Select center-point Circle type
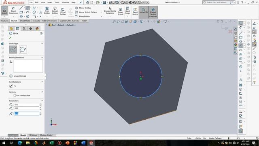The height and width of the screenshot is (146, 259). click(x=13, y=49)
